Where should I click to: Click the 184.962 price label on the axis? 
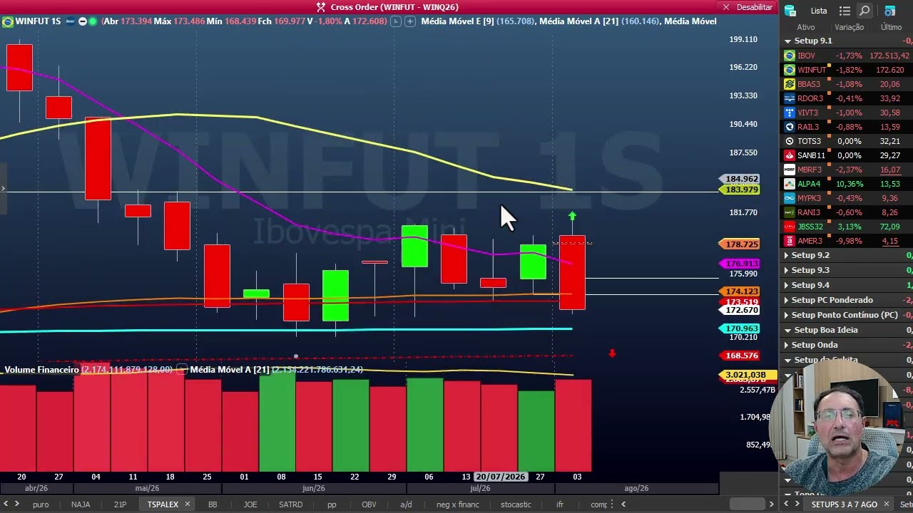pyautogui.click(x=741, y=179)
